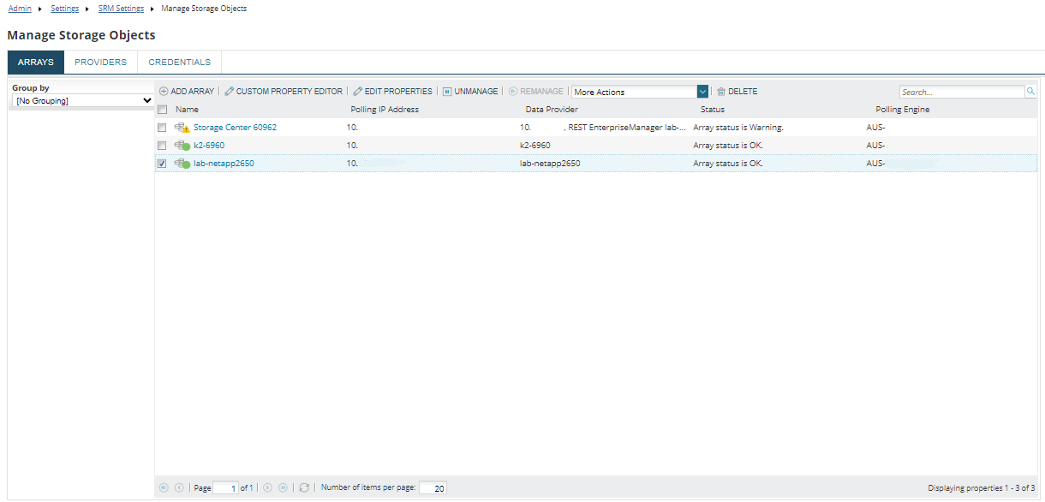Switch to the CREDENTIALS tab

[178, 62]
